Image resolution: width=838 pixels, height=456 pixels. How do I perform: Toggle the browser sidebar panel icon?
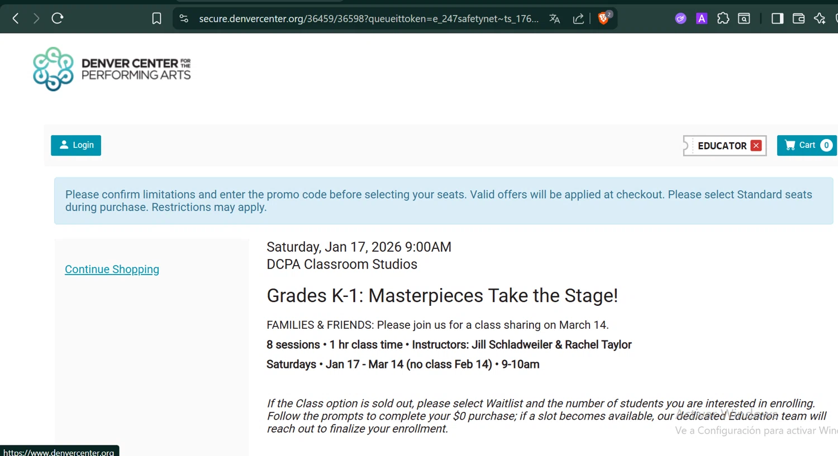click(777, 18)
